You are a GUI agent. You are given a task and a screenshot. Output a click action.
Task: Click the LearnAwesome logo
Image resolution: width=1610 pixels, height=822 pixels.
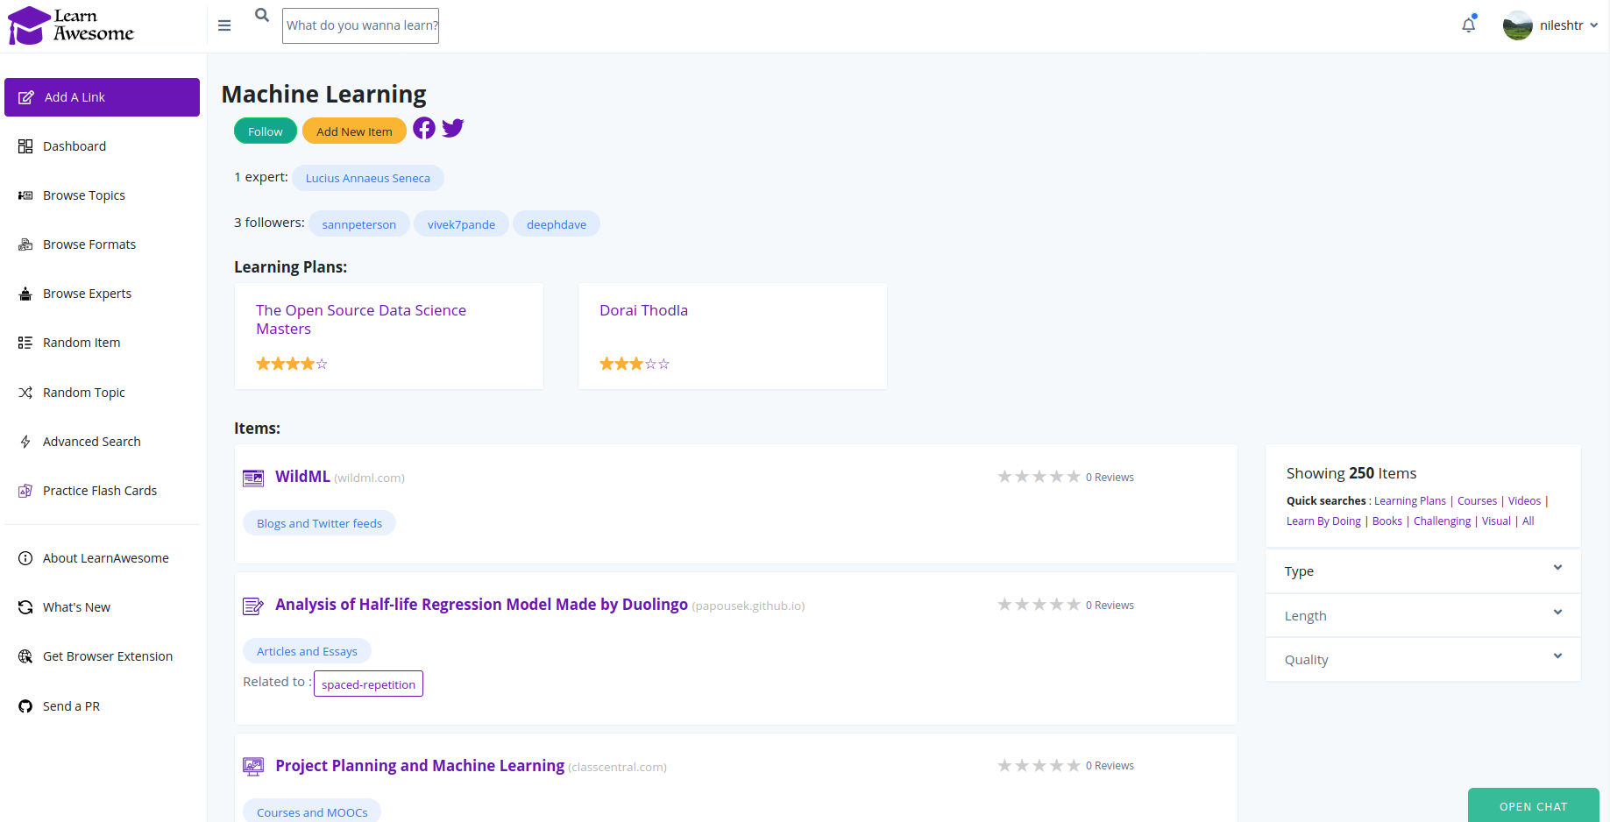(x=71, y=25)
